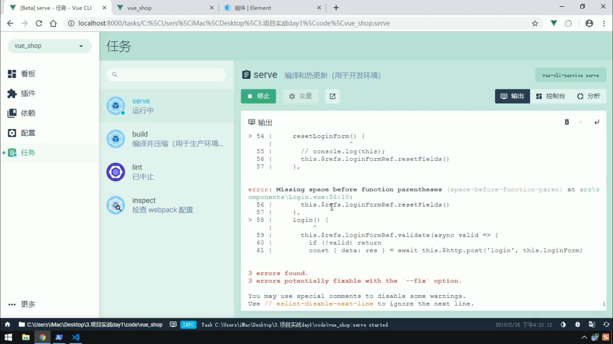Close the vue_shop browser tab
This screenshot has width=613, height=344.
[x=212, y=8]
